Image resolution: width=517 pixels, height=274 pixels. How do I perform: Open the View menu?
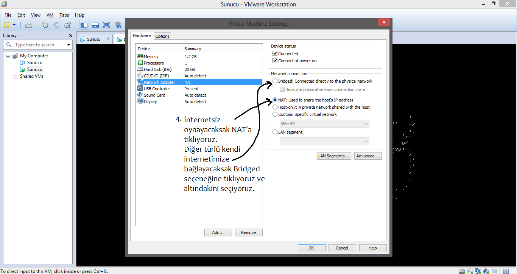(x=36, y=15)
